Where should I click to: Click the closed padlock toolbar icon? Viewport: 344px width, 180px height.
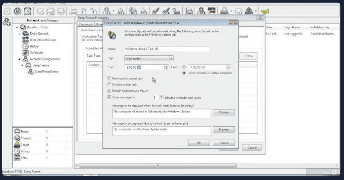83,11
